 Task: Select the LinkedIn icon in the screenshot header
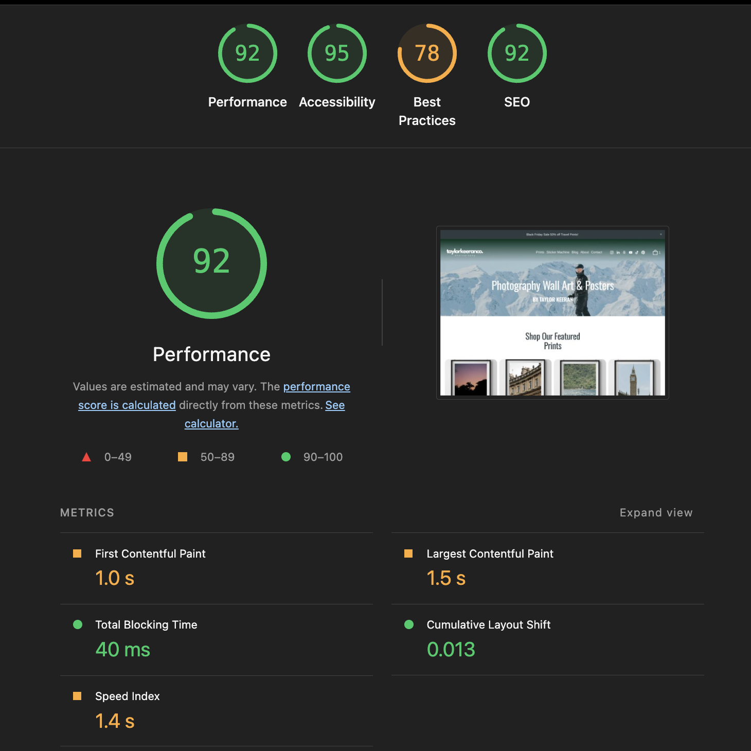tap(618, 253)
